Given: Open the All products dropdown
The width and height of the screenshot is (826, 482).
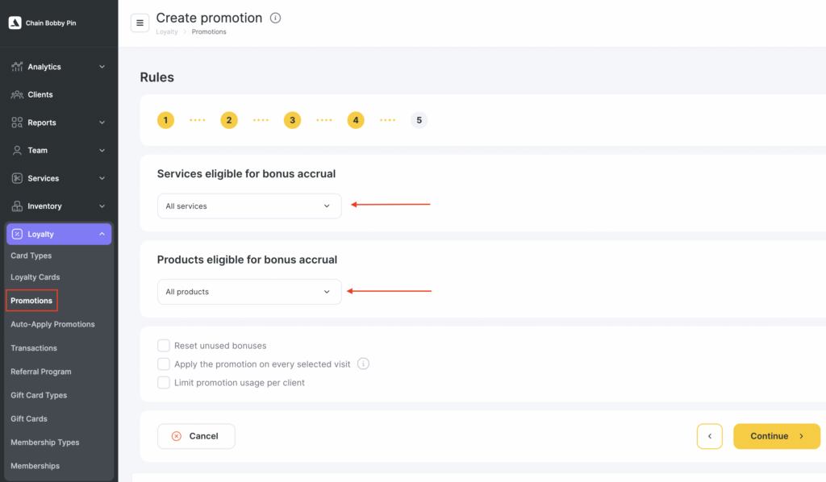Looking at the screenshot, I should pos(249,292).
